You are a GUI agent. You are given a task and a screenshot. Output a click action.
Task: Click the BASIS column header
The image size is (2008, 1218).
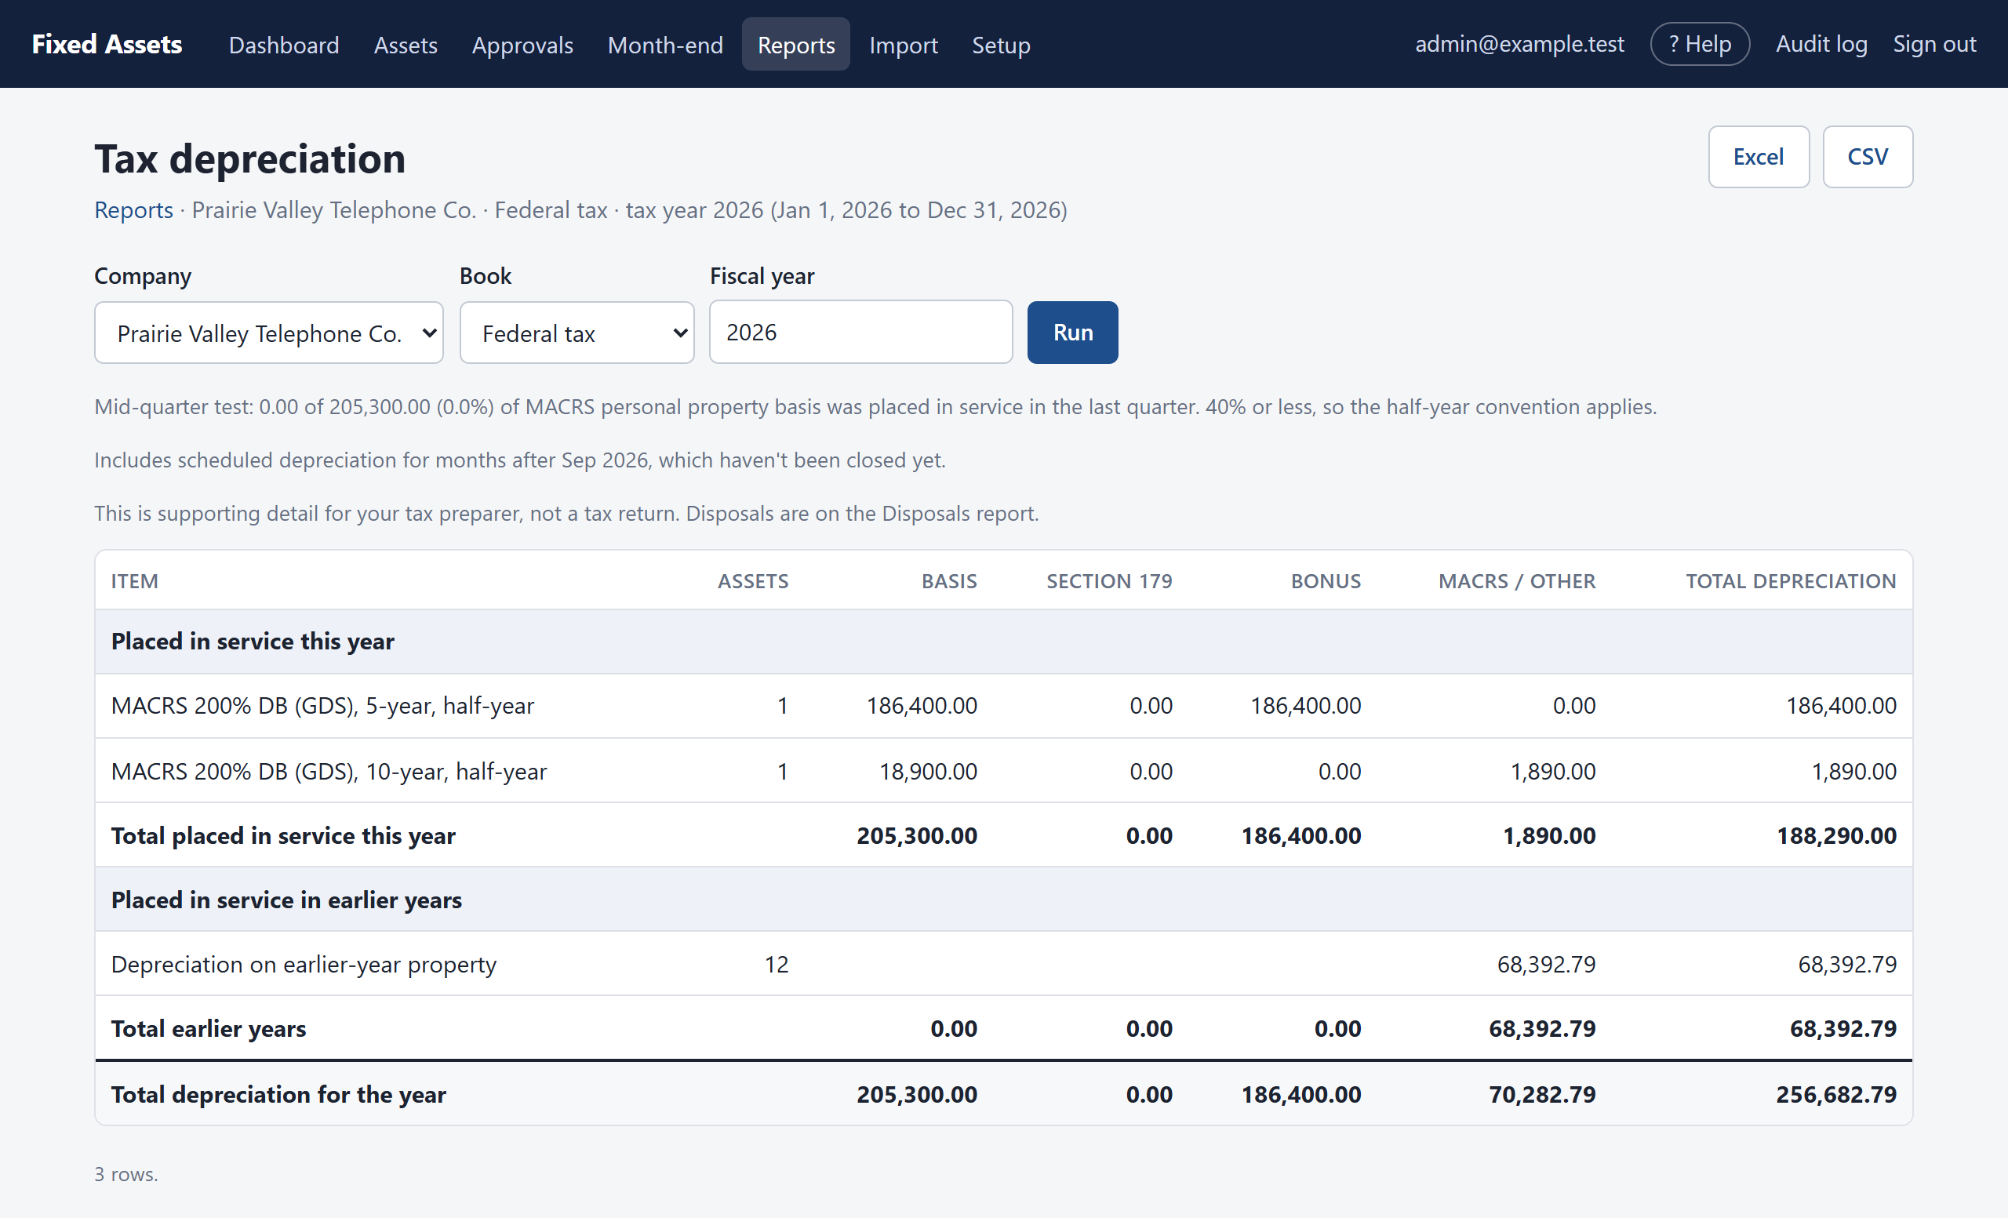click(949, 581)
